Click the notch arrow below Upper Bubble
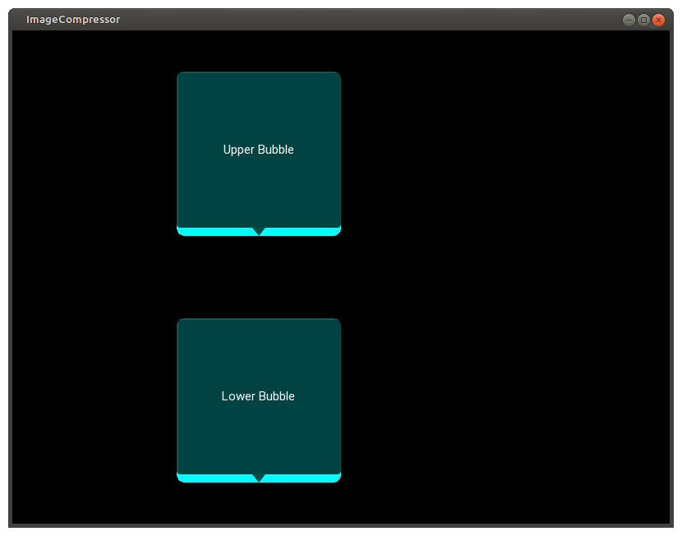Image resolution: width=682 pixels, height=536 pixels. [258, 232]
